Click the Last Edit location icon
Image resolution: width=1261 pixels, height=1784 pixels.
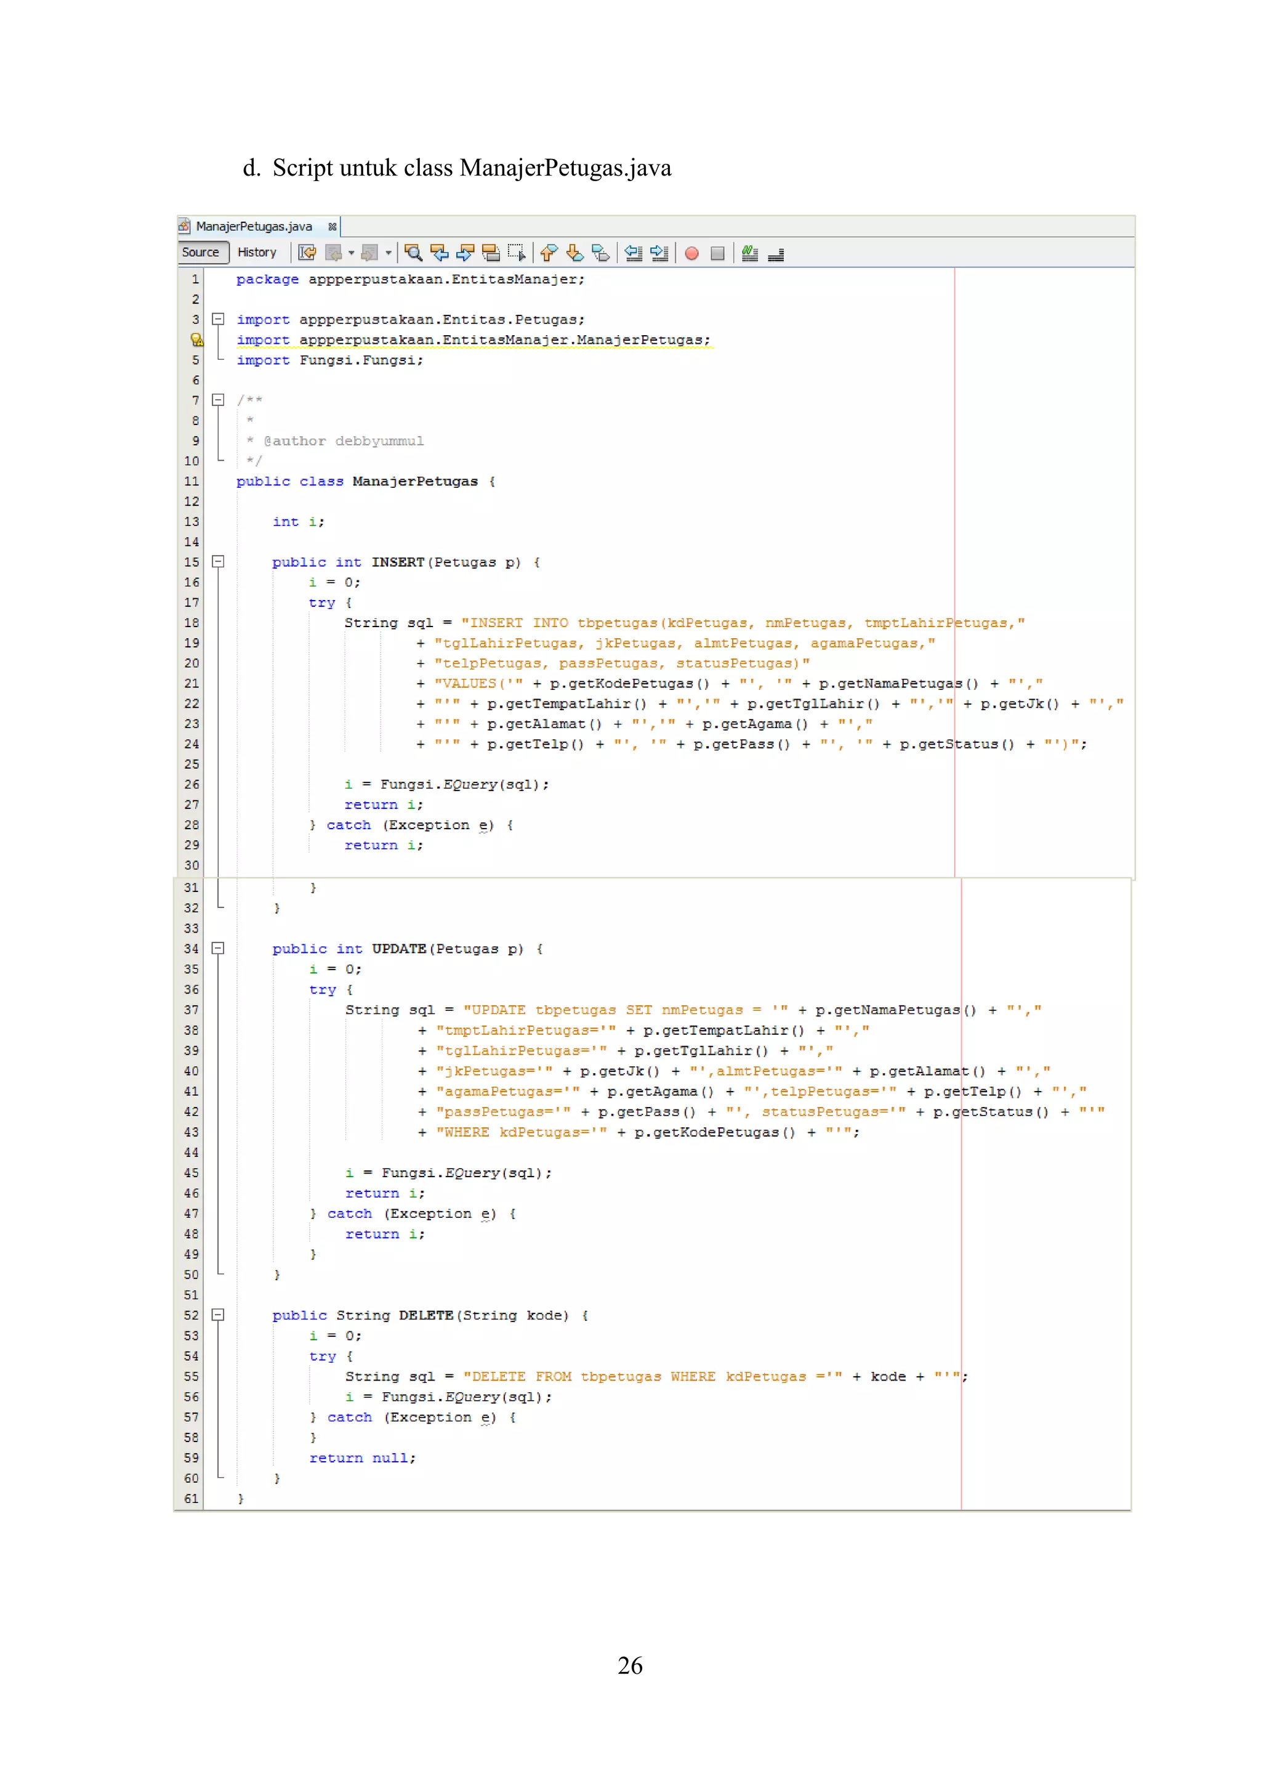coord(307,253)
